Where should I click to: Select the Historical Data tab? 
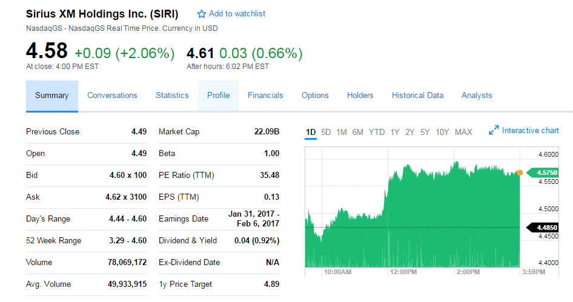pos(418,95)
